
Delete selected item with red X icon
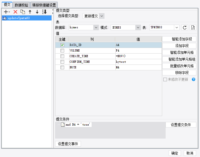coord(15,12)
